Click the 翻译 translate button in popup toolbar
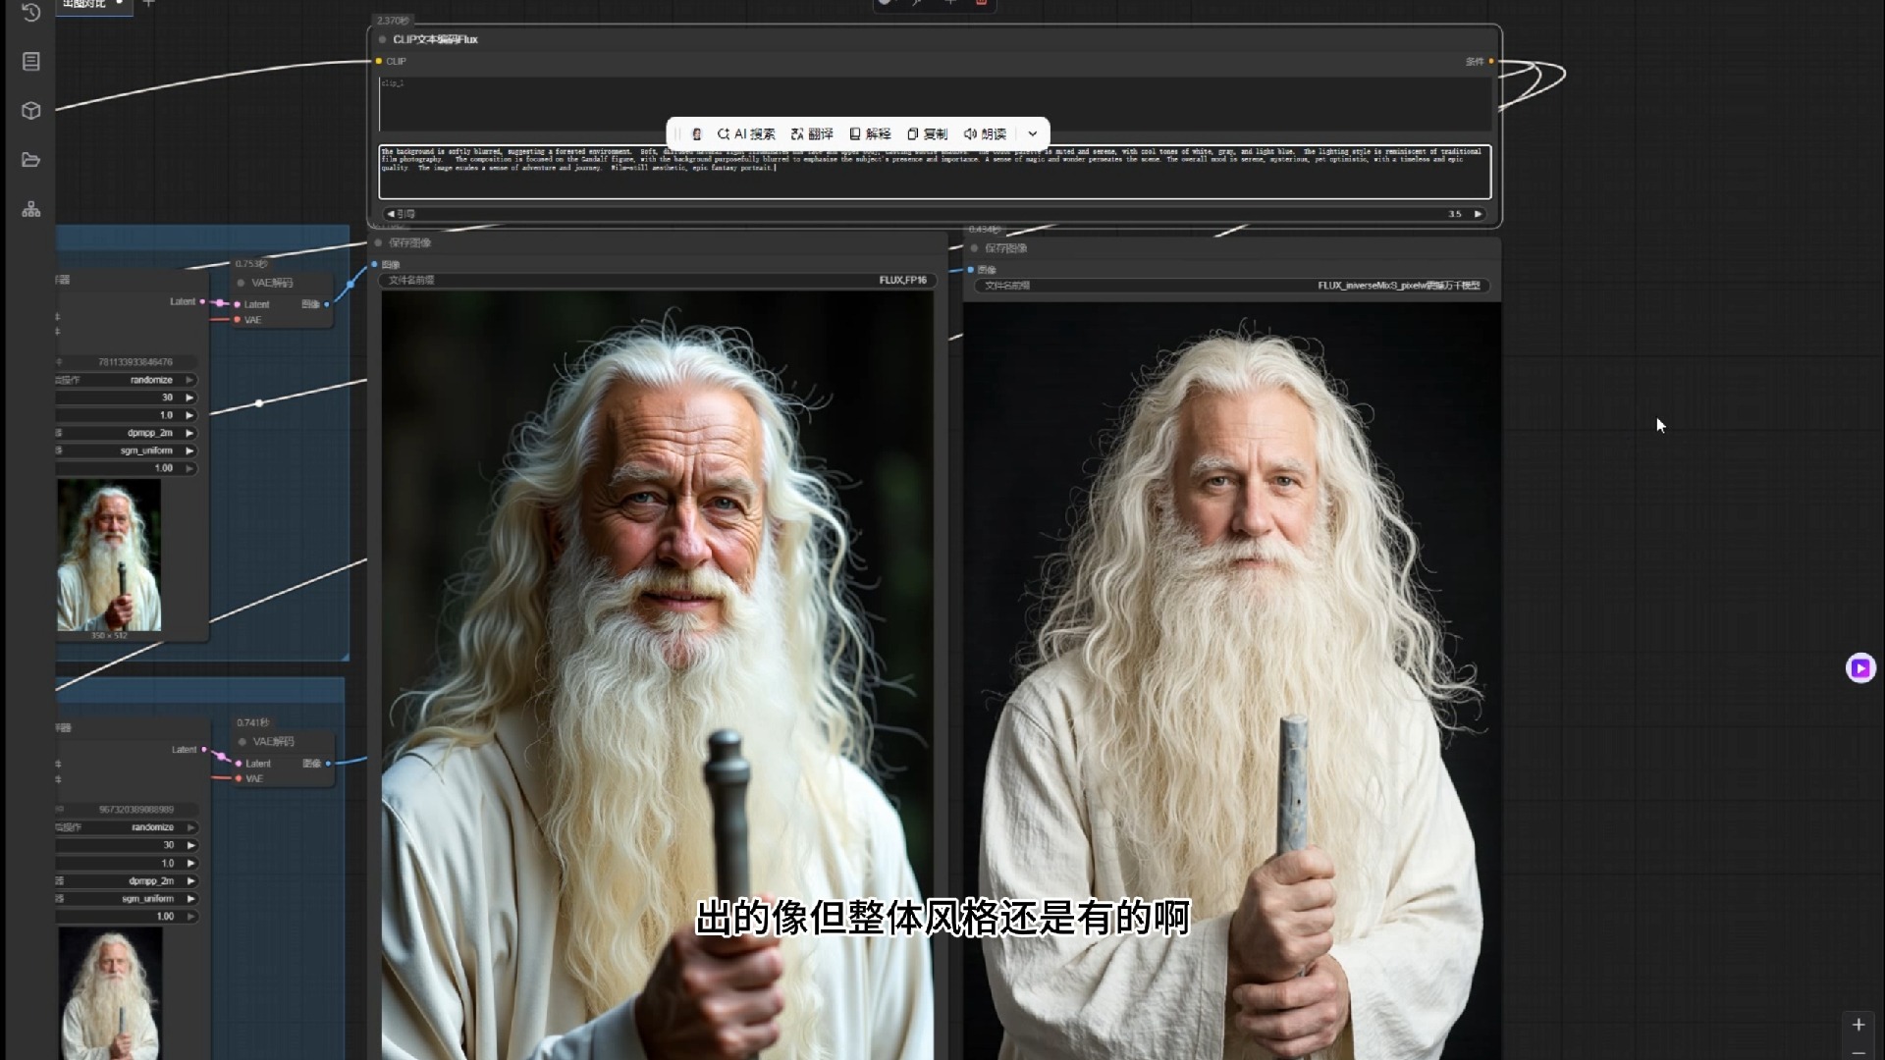The height and width of the screenshot is (1060, 1885). pyautogui.click(x=812, y=133)
